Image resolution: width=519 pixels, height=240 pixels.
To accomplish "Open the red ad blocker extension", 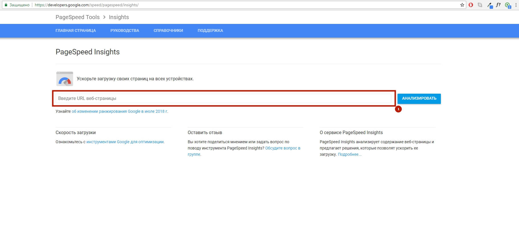I will coord(471,5).
